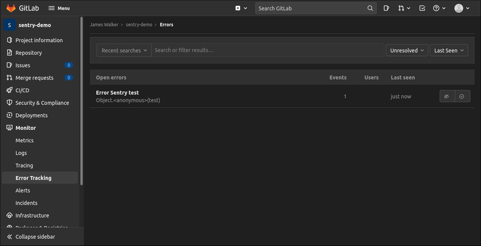Expand the user avatar dropdown chevron

click(x=468, y=8)
